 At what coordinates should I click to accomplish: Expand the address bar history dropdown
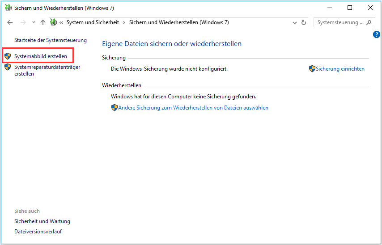[294, 23]
